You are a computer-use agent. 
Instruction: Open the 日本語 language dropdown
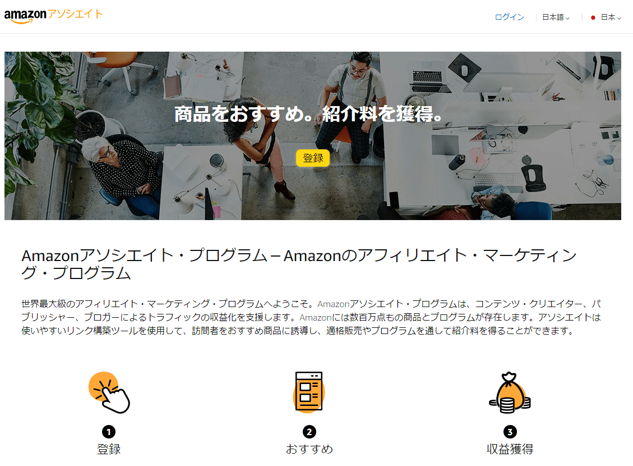pyautogui.click(x=556, y=17)
